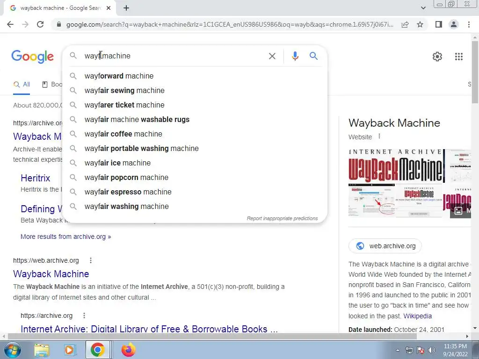Open the Chrome profile avatar
The height and width of the screenshot is (359, 479).
tap(454, 24)
